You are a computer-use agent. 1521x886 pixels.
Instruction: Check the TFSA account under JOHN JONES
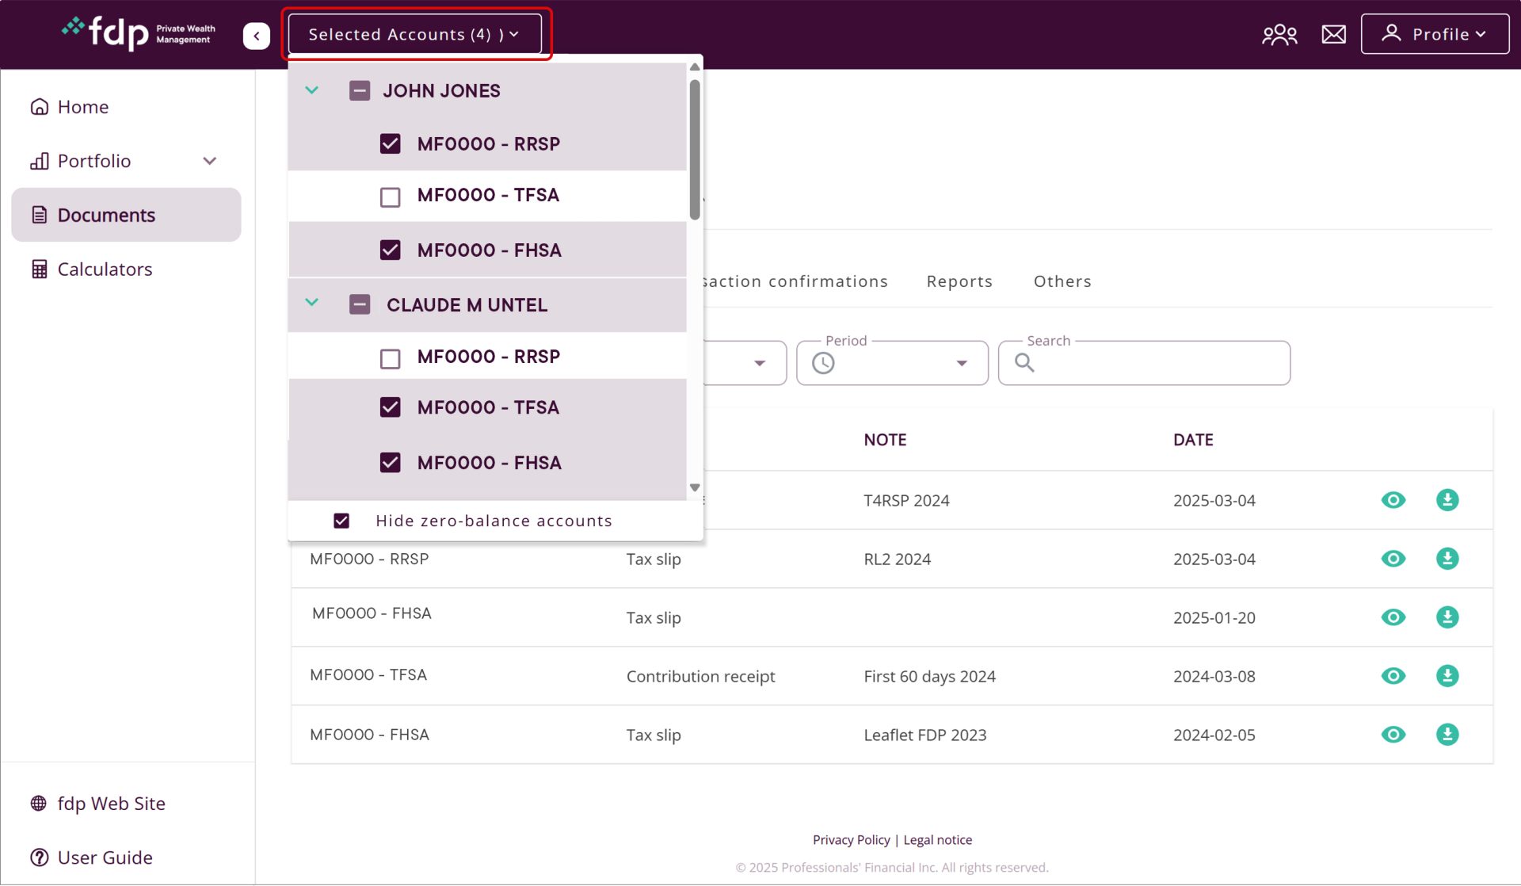point(390,196)
